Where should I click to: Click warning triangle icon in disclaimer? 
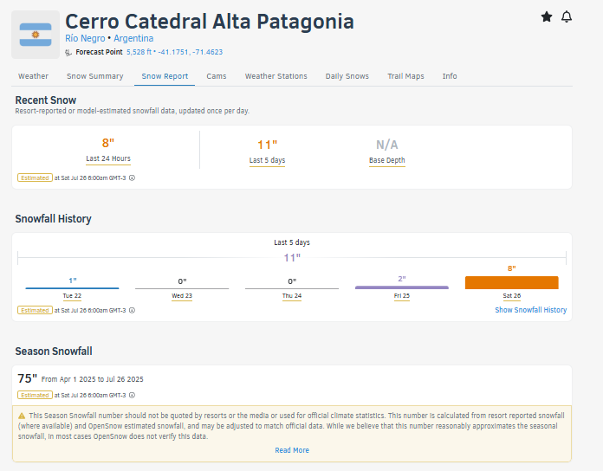pos(22,416)
